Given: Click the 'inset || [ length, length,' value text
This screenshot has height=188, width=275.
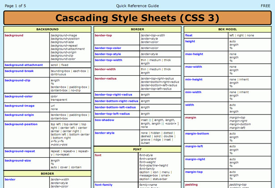Looking at the screenshot, I should [x=158, y=120].
